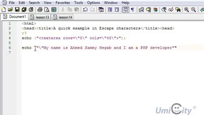
Task: Click the magnifier-over-pages icon after pilcrow
Action: pyautogui.click(x=141, y=10)
